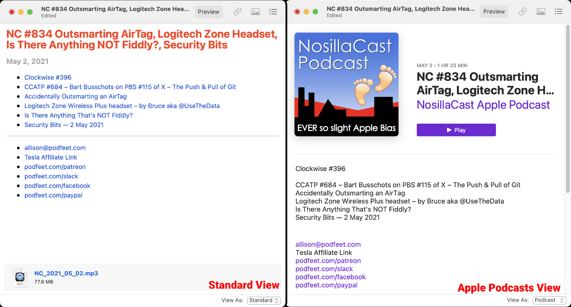Viewport: 571px width, 307px height.
Task: Open podfeet.com/facebook in Podcast view
Action: 331,277
